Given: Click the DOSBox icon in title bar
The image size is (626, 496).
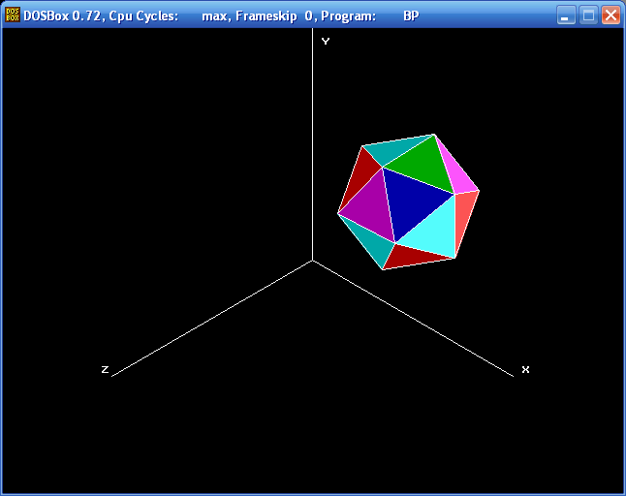Looking at the screenshot, I should point(13,15).
